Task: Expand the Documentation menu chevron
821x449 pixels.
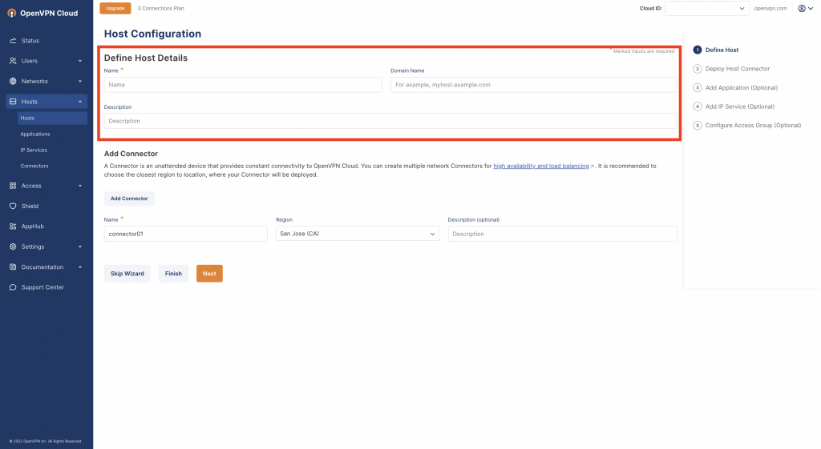Action: click(x=80, y=267)
